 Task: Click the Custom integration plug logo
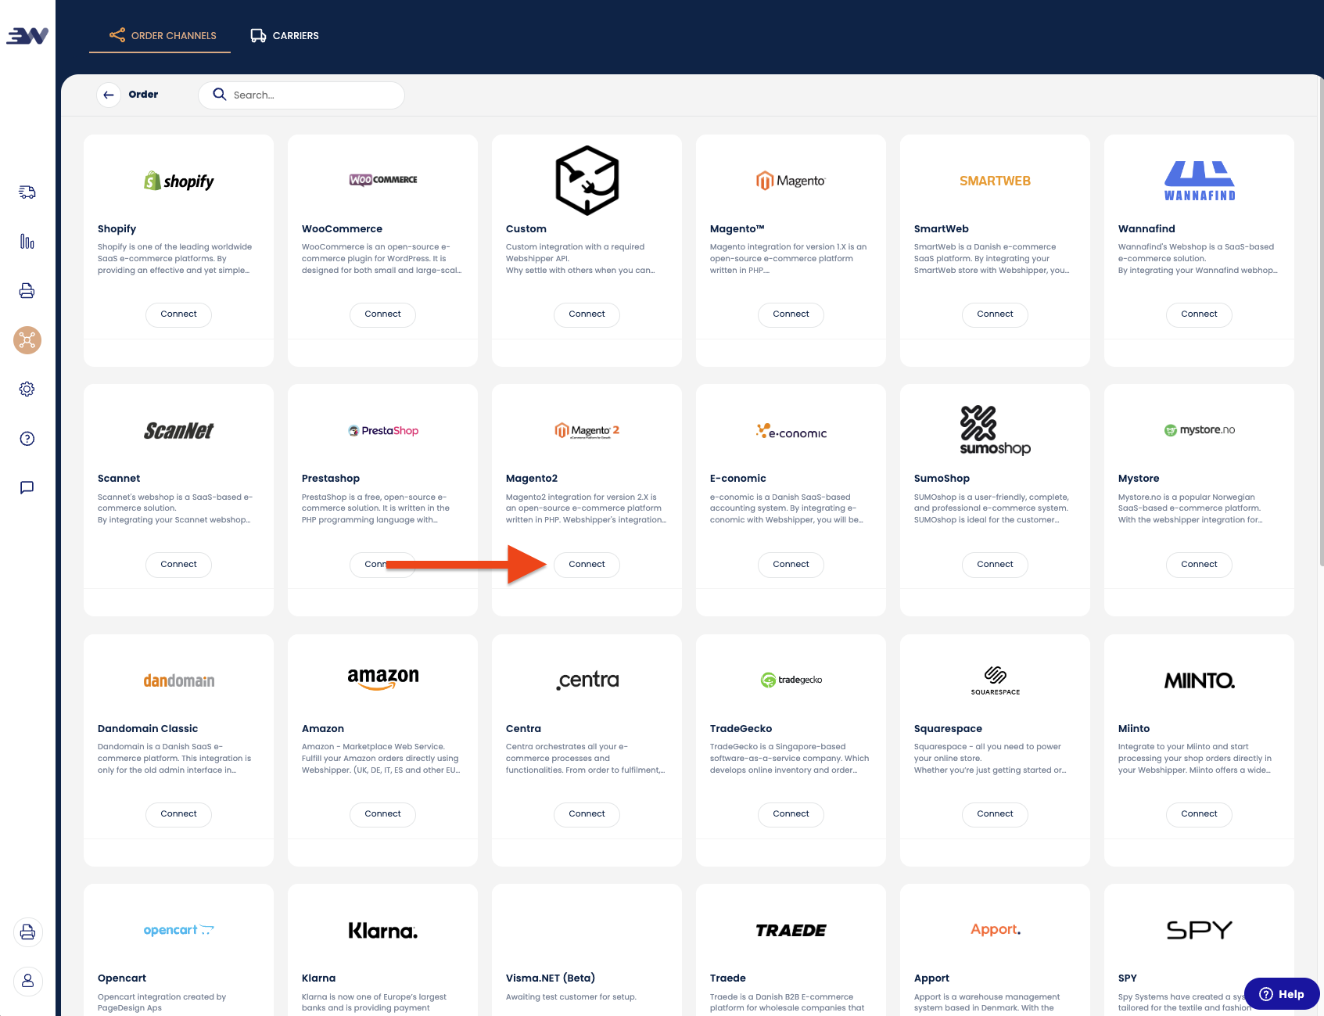(587, 180)
